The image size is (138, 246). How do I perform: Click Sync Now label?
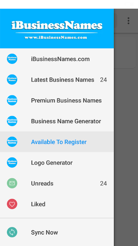[x=44, y=232]
